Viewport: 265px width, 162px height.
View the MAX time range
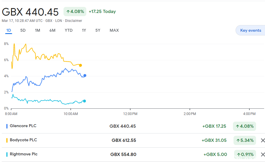pos(114,30)
